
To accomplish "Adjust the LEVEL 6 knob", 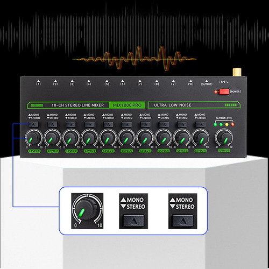I will click(127, 138).
